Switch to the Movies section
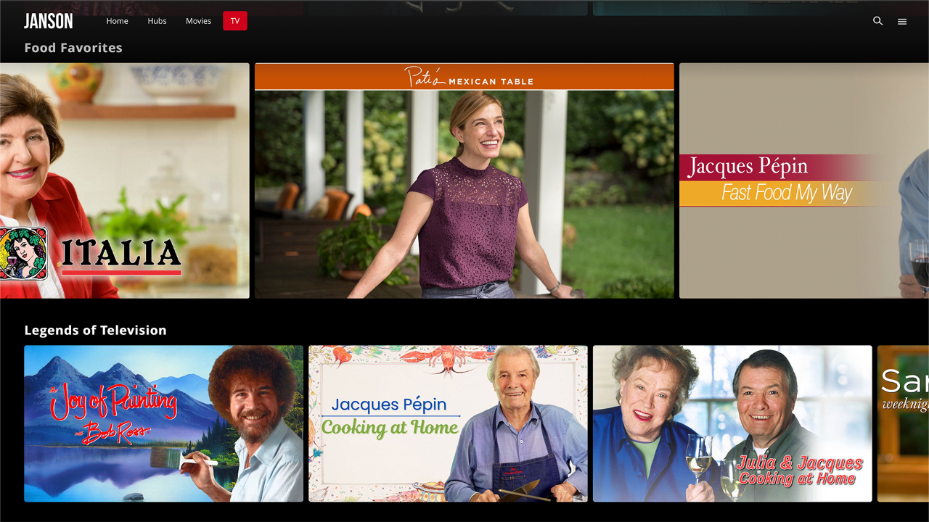Image resolution: width=929 pixels, height=522 pixels. (x=198, y=21)
